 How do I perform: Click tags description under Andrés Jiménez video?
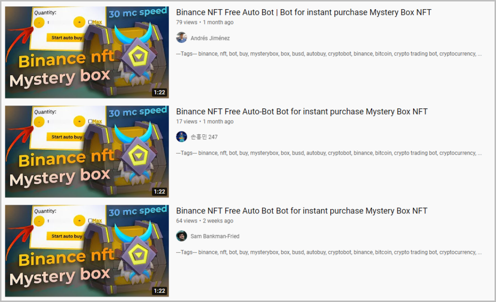329,54
